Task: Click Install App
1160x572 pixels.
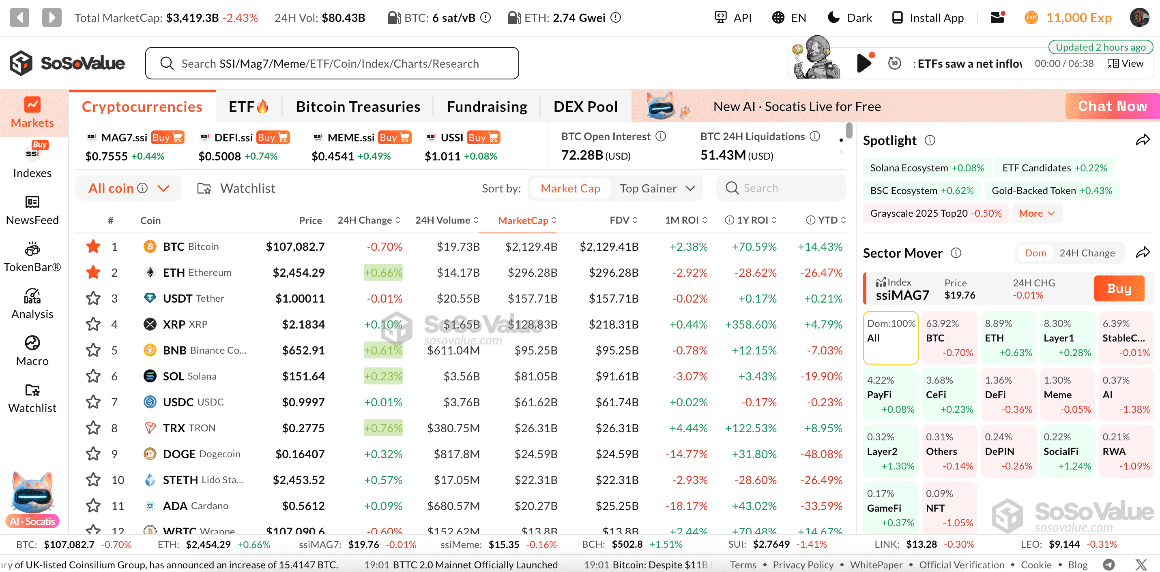Action: [928, 17]
